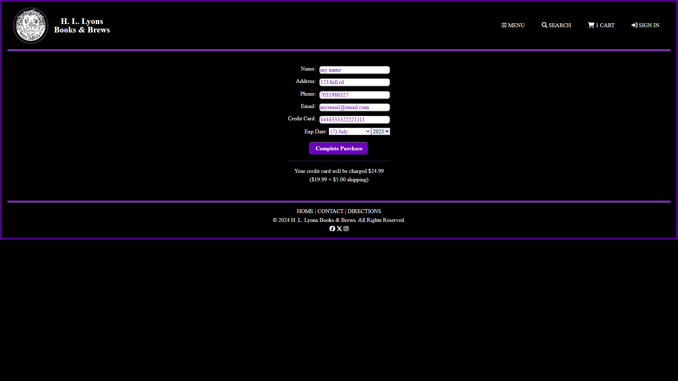
Task: Open the CONTACT footer link
Action: click(x=331, y=211)
